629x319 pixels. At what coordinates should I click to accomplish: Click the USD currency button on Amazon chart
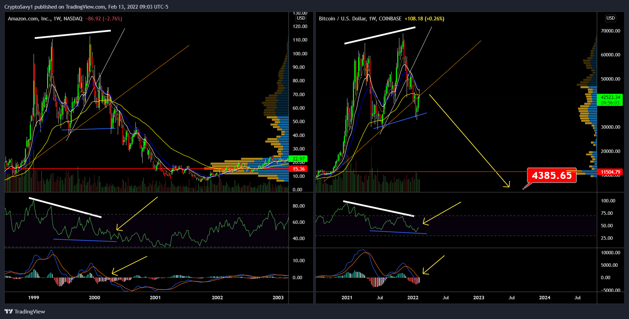pyautogui.click(x=301, y=18)
